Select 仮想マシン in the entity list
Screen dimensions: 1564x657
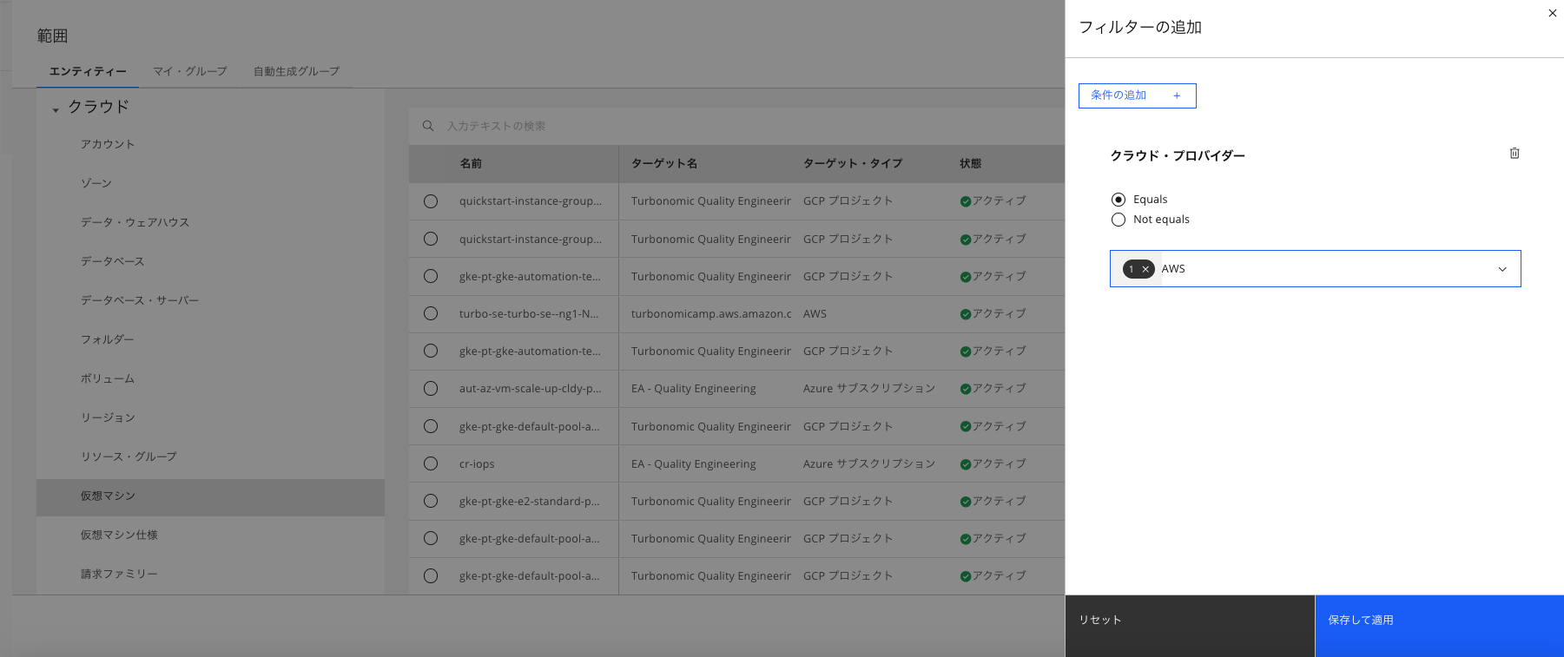pos(108,496)
